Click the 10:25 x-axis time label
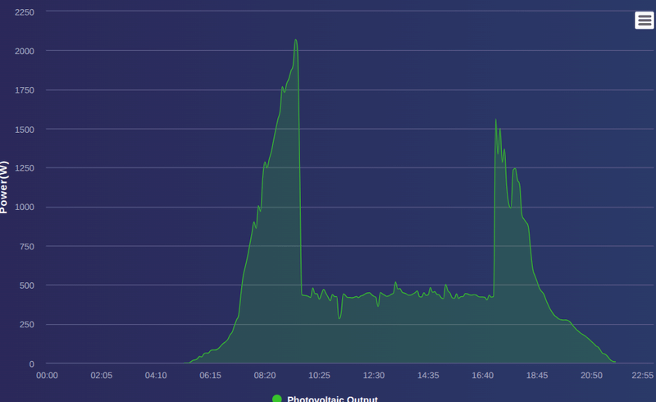This screenshot has width=656, height=402. pyautogui.click(x=319, y=375)
